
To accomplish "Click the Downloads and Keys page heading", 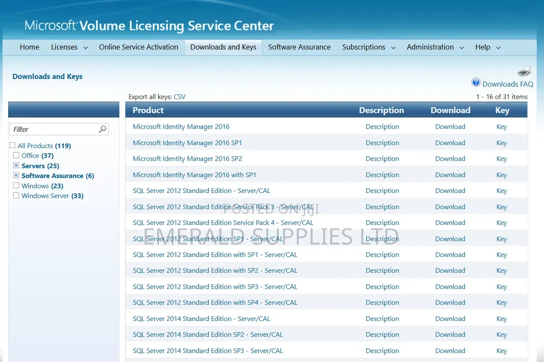I will pos(47,76).
